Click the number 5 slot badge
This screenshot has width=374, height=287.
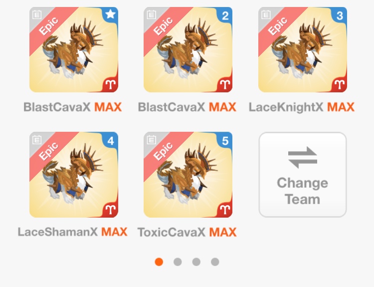[225, 141]
